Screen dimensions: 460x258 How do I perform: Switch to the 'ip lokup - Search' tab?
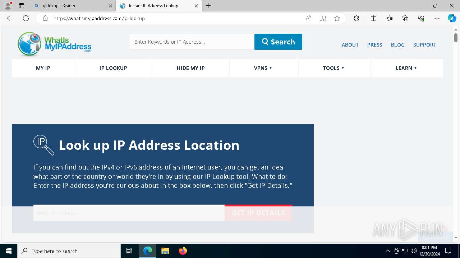[x=73, y=6]
